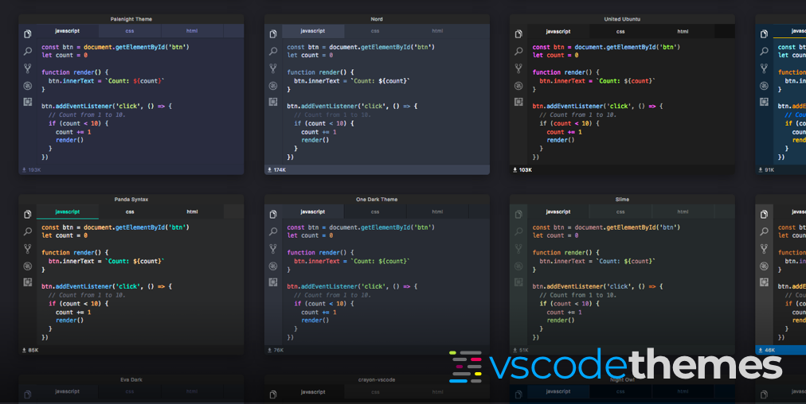Switch to css tab in One Dark Theme
This screenshot has width=806, height=404.
click(x=375, y=212)
